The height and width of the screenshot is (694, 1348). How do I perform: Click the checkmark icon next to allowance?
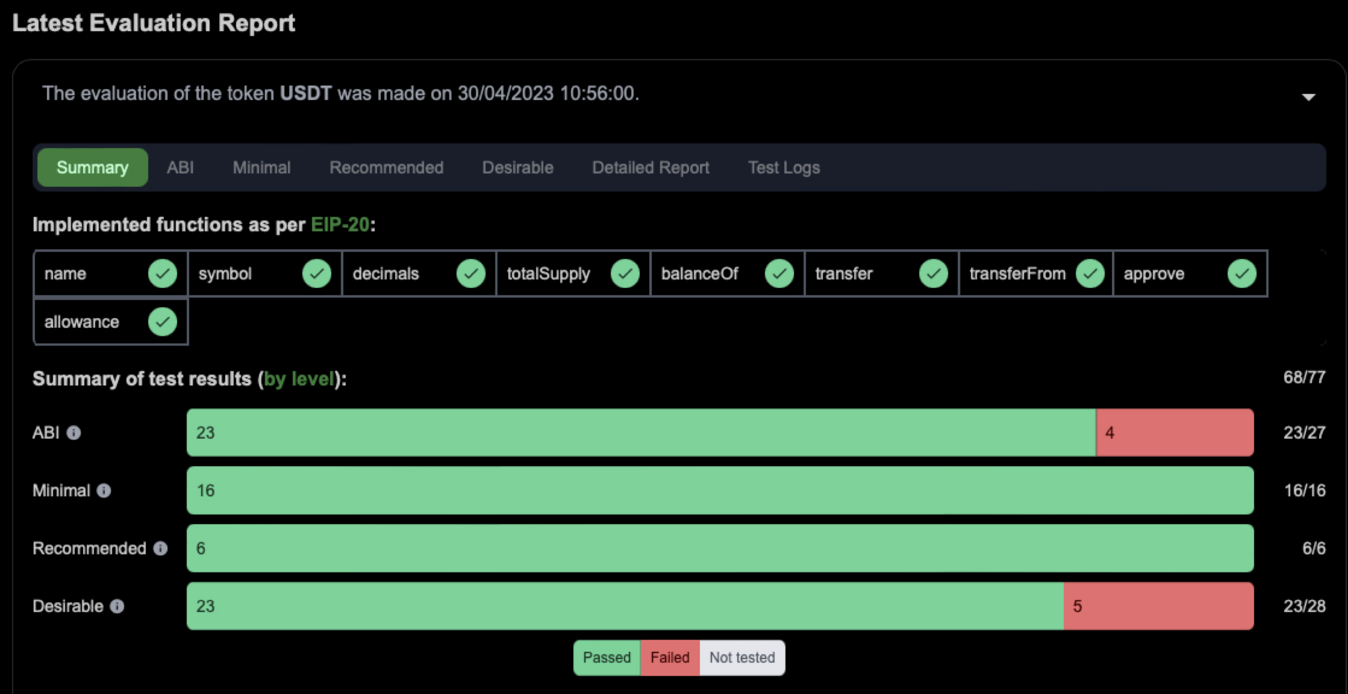click(x=163, y=321)
